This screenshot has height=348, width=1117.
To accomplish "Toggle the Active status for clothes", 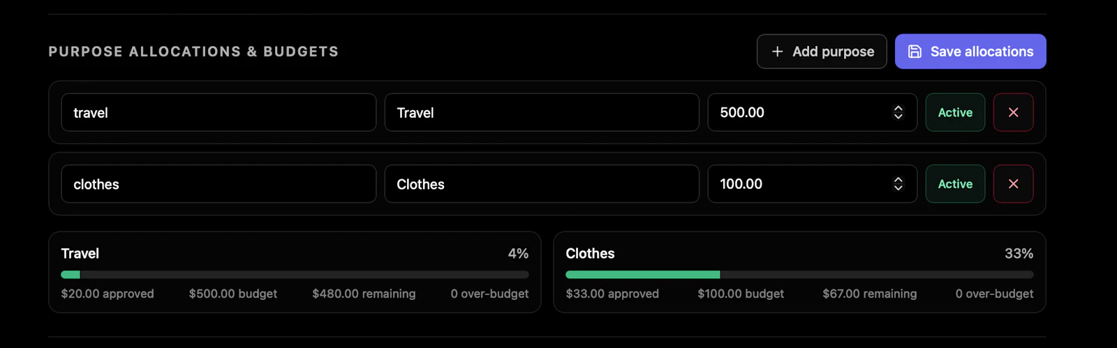I will pyautogui.click(x=955, y=184).
